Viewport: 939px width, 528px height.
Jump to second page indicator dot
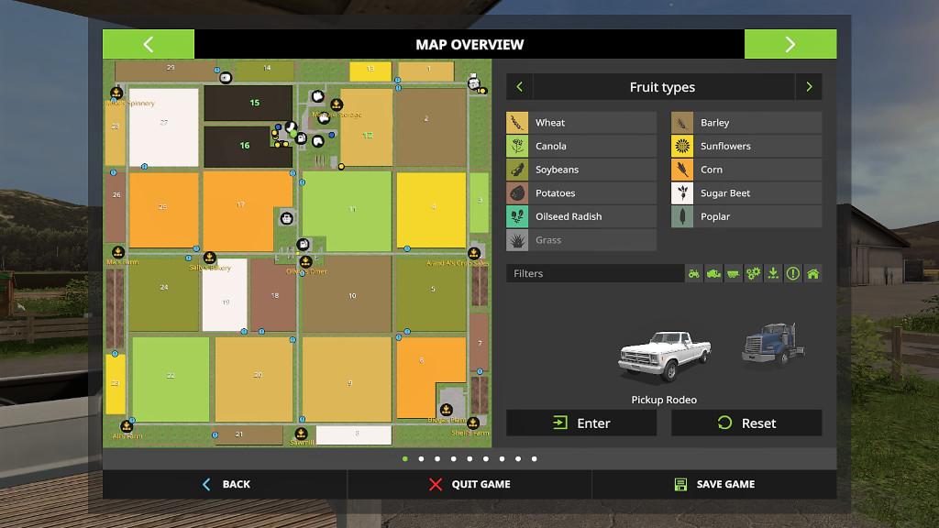click(x=421, y=458)
